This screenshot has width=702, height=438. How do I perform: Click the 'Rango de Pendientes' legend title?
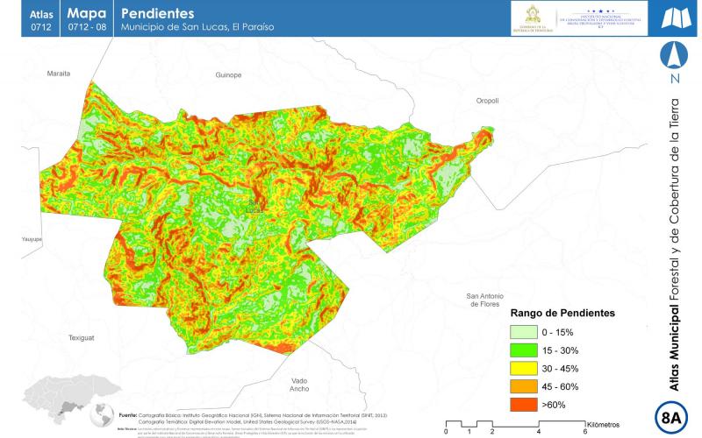point(562,313)
